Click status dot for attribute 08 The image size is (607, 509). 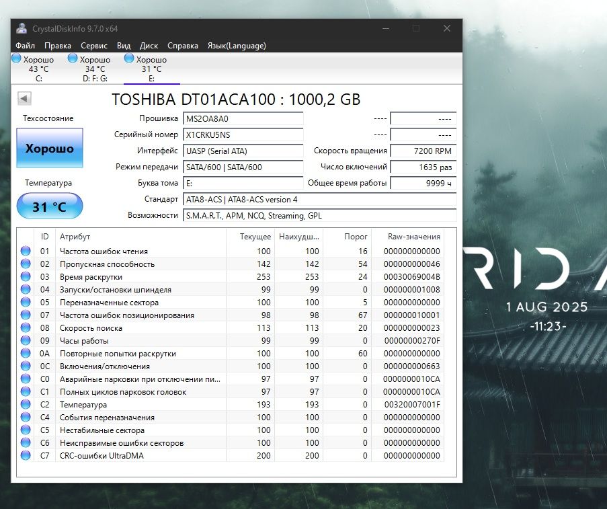26,327
